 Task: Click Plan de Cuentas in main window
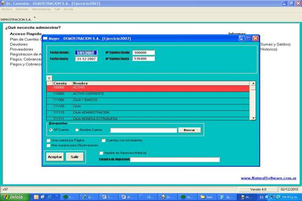click(x=26, y=39)
